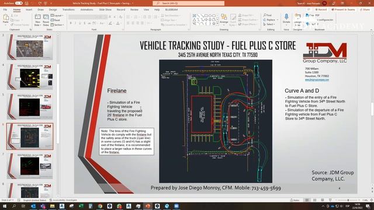
Task: Click the JDM website link on the slide
Action: pyautogui.click(x=317, y=80)
